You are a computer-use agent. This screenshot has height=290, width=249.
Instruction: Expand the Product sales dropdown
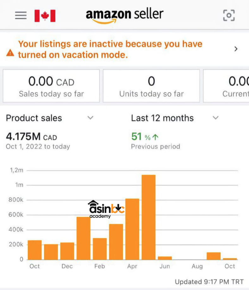pyautogui.click(x=90, y=118)
